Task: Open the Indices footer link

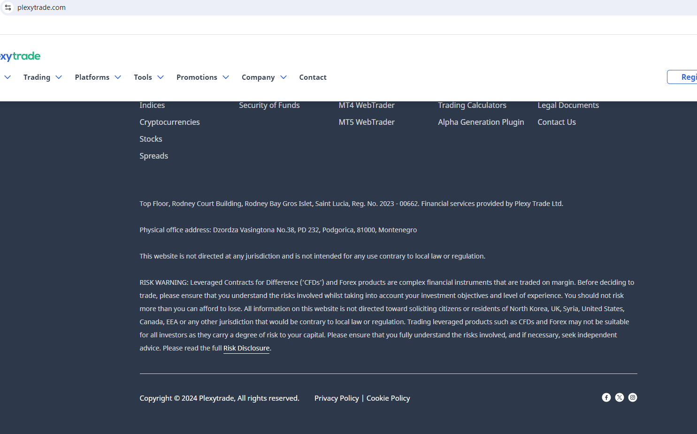Action: point(152,105)
